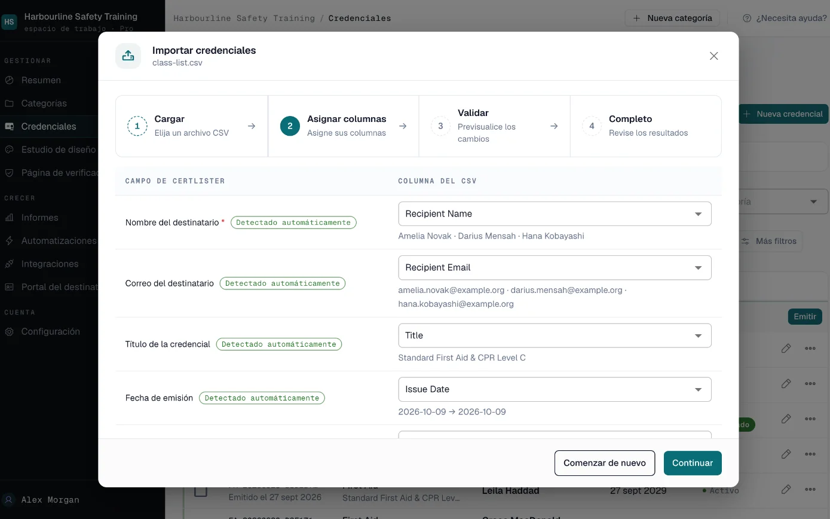Click the Nueva credencial button
Screen dimensions: 830x519
click(x=783, y=114)
